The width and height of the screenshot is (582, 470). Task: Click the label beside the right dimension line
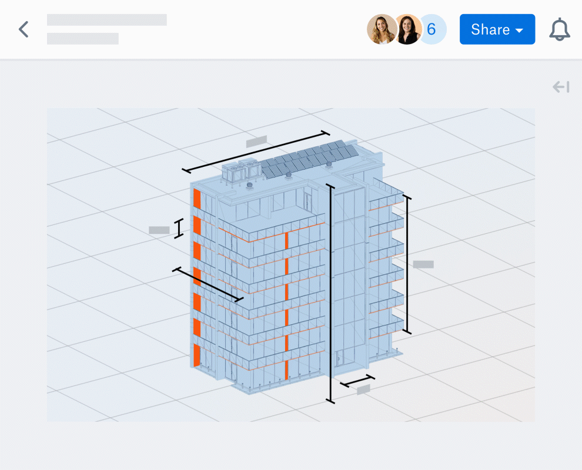pyautogui.click(x=423, y=264)
